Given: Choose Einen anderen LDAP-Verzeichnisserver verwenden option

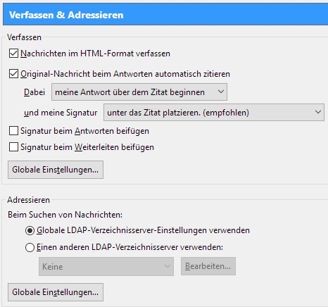Looking at the screenshot, I should (x=30, y=247).
